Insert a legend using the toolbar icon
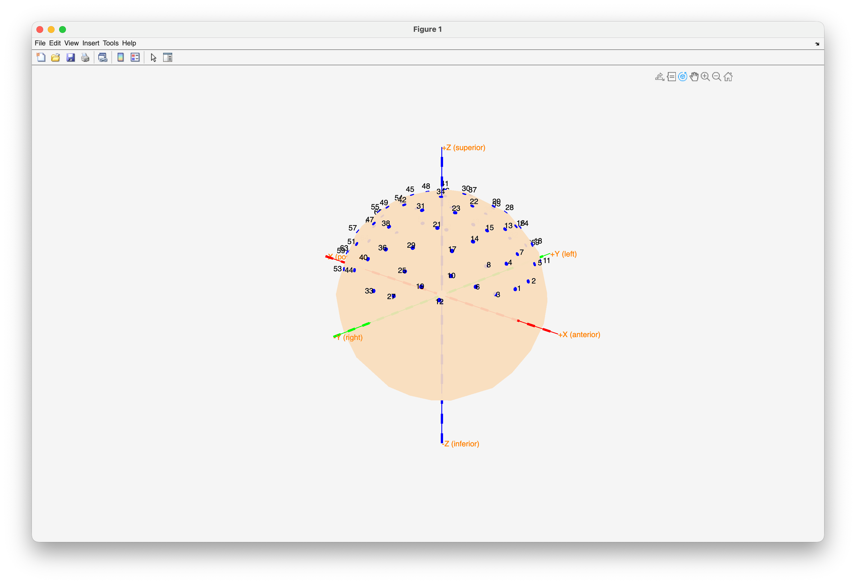The image size is (856, 584). (135, 57)
